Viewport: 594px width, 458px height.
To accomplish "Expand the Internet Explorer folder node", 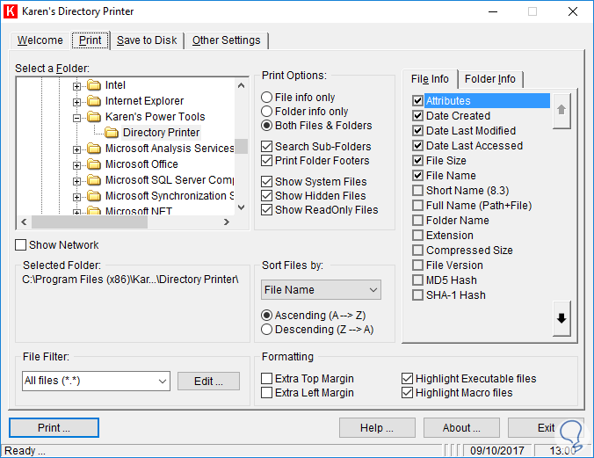I will [x=77, y=102].
